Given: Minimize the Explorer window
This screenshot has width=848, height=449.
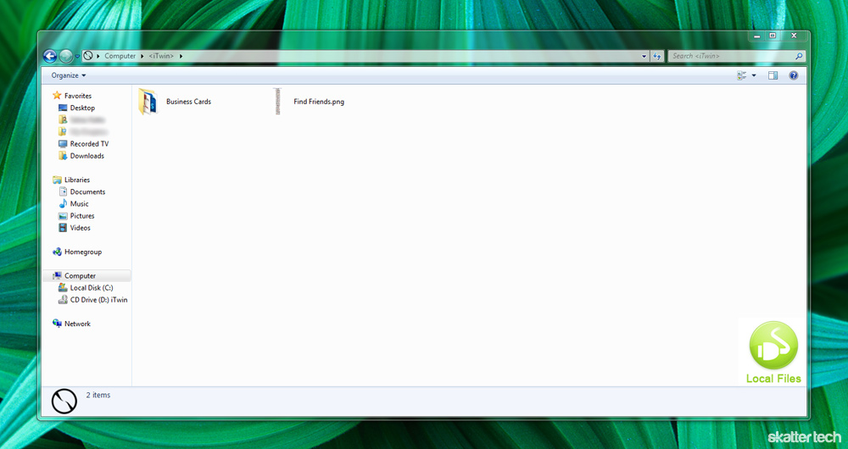Looking at the screenshot, I should pyautogui.click(x=757, y=36).
